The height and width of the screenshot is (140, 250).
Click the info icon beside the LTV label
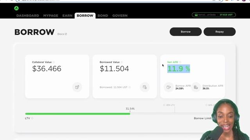point(32,118)
